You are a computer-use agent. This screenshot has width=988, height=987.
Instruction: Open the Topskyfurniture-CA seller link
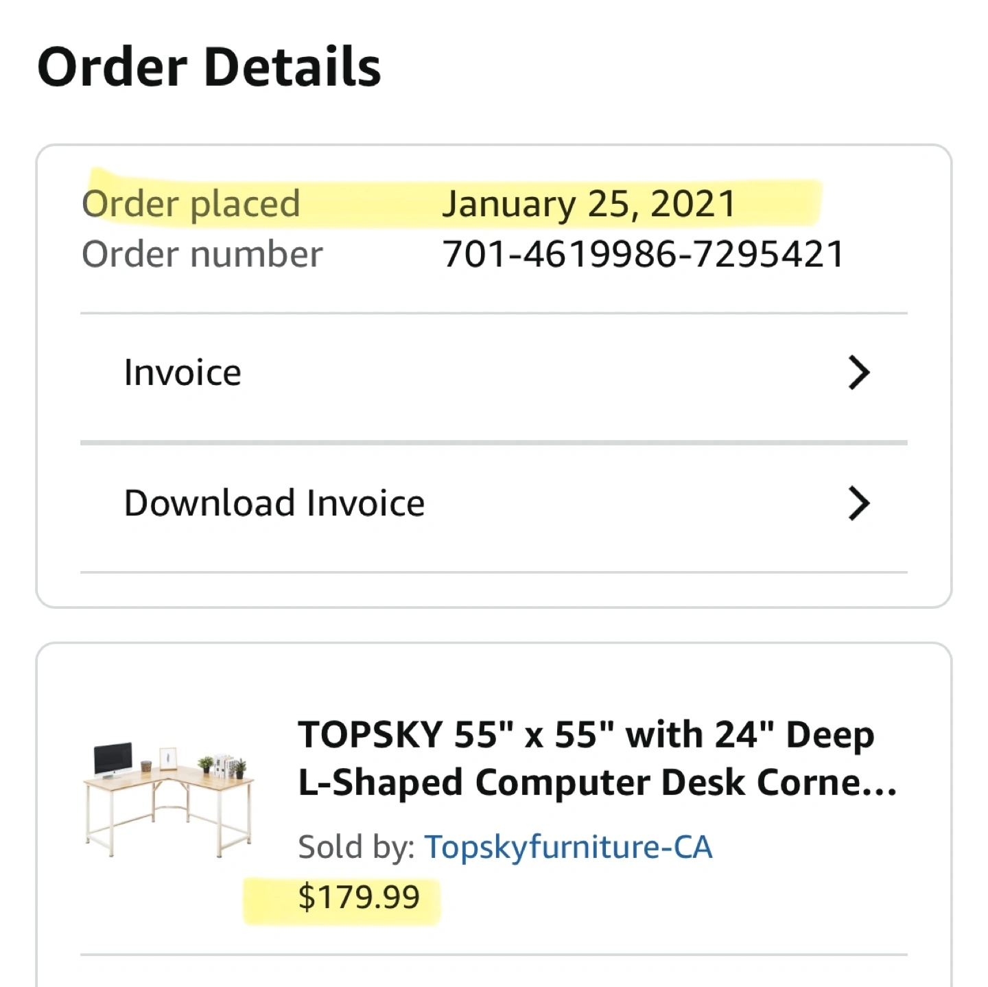click(568, 846)
